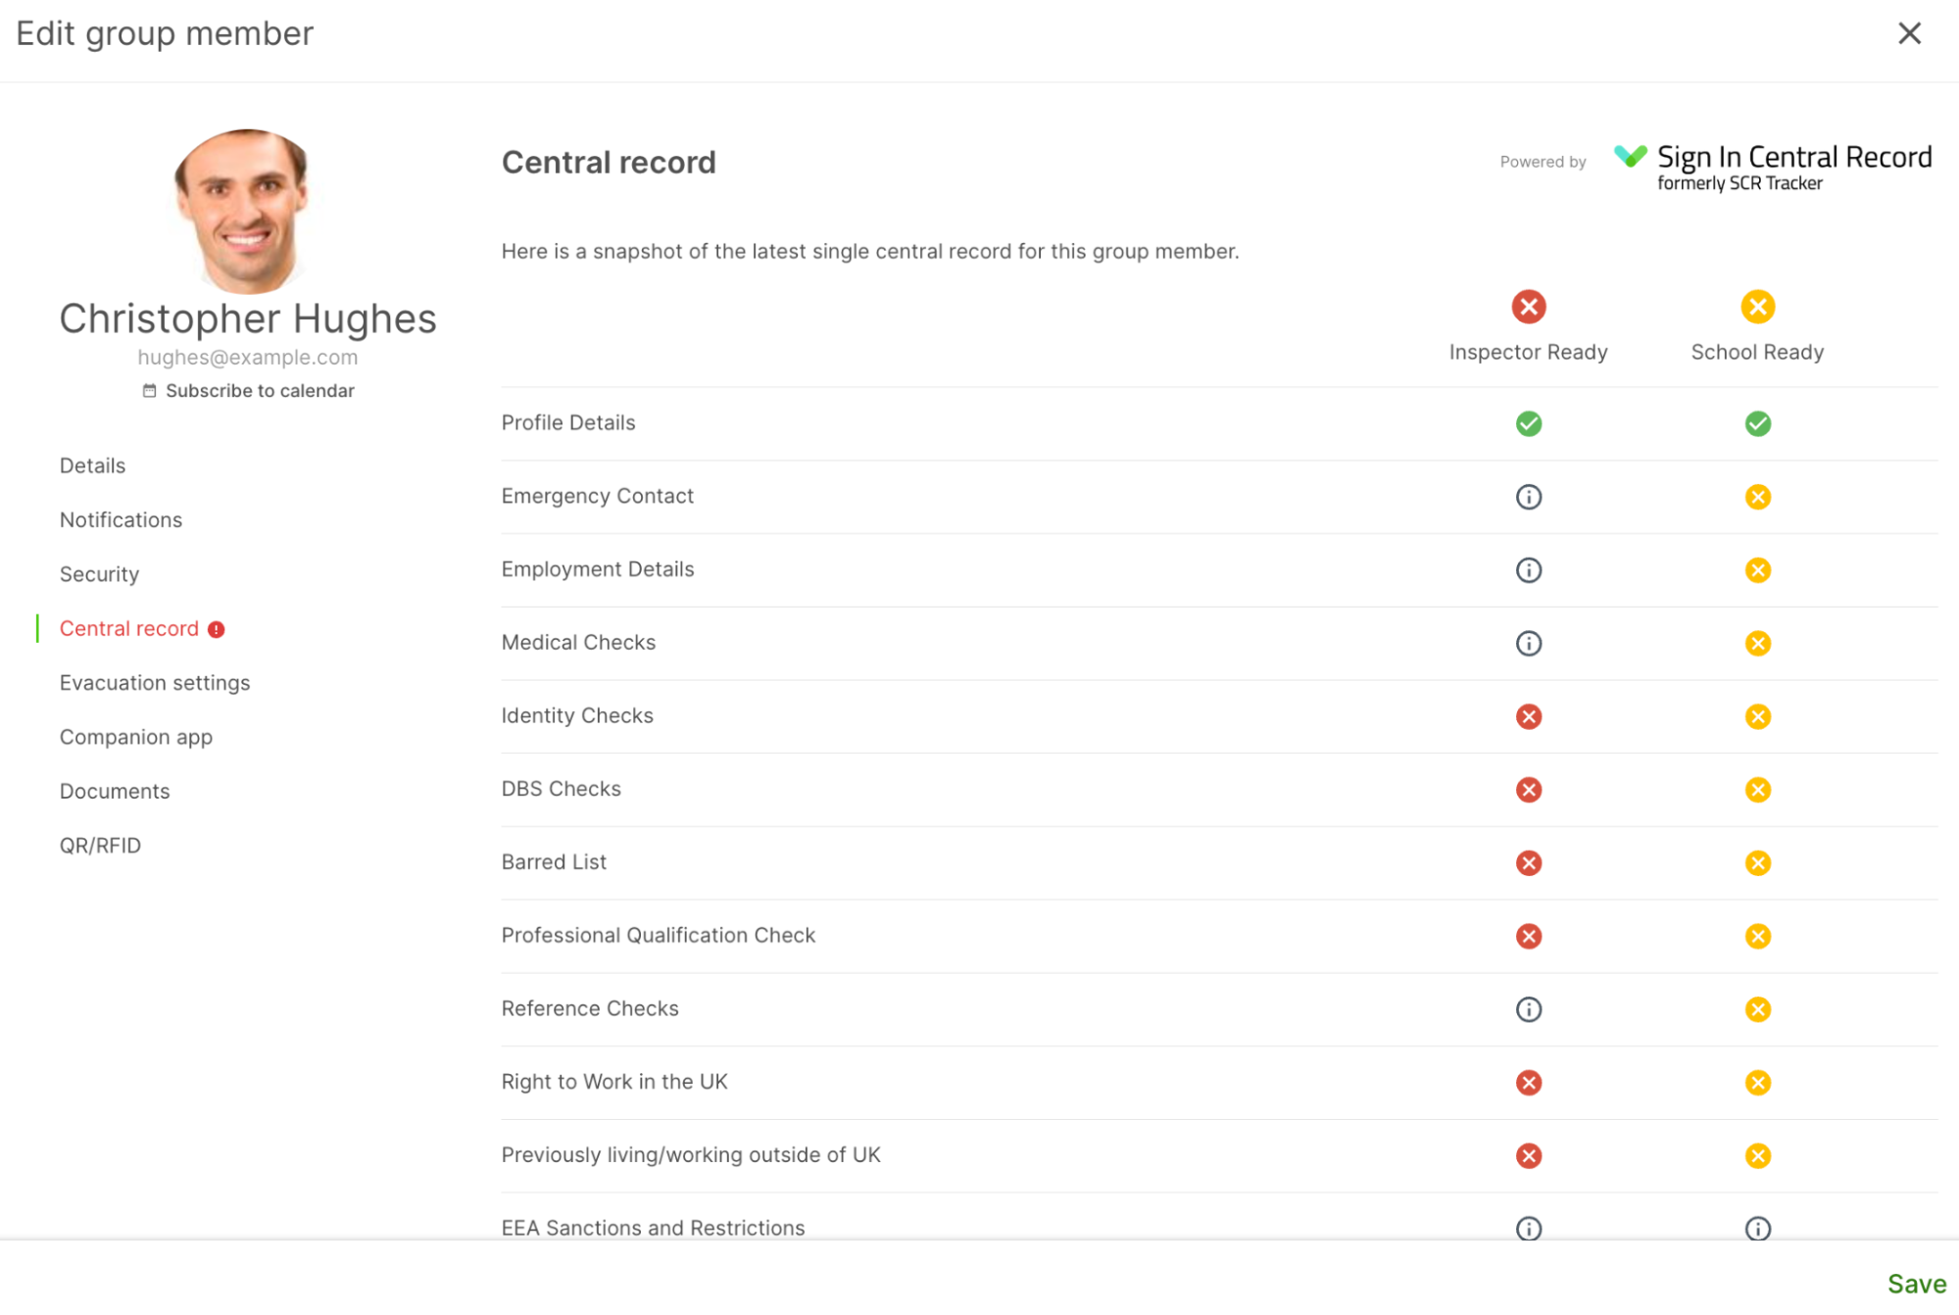Select the Documents navigation menu item
The width and height of the screenshot is (1959, 1315).
[x=115, y=791]
